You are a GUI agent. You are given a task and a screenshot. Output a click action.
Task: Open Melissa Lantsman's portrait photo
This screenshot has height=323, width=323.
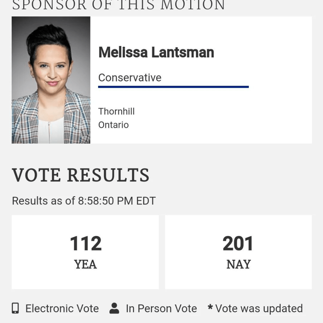click(51, 80)
